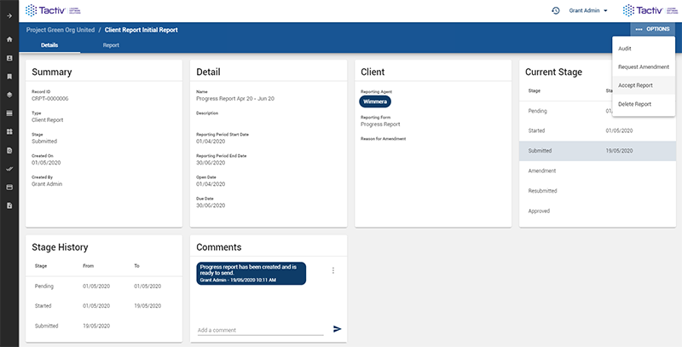Go to Home in the sidebar
The width and height of the screenshot is (682, 347).
tap(9, 39)
